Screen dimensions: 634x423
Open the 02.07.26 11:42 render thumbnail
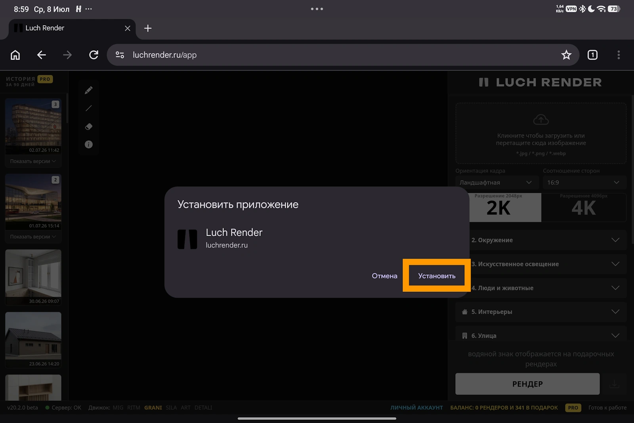point(33,126)
